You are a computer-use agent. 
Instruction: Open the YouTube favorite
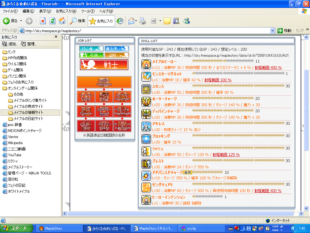(x=12, y=155)
